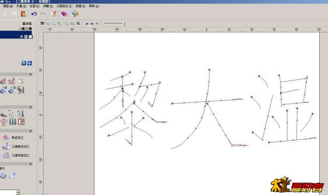
Task: Move layer up with blue up arrow
Action: 24,63
